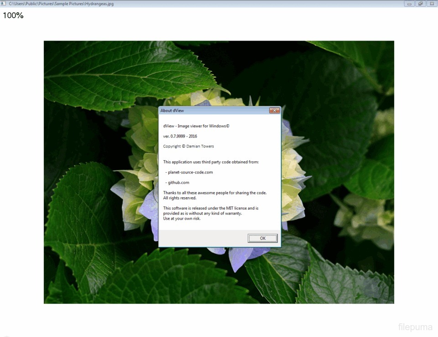Restore down the dView main window
The image size is (438, 337).
coord(420,4)
